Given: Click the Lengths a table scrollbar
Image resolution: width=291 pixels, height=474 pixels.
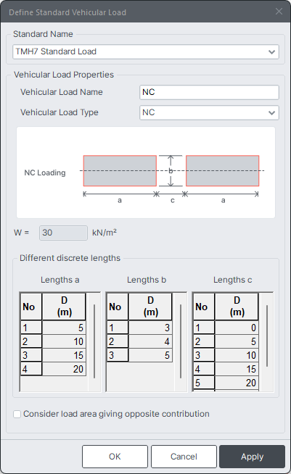Looking at the screenshot, I should pyautogui.click(x=94, y=341).
